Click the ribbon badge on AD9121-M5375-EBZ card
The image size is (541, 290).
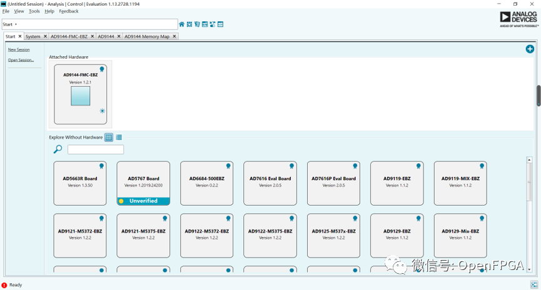[165, 219]
